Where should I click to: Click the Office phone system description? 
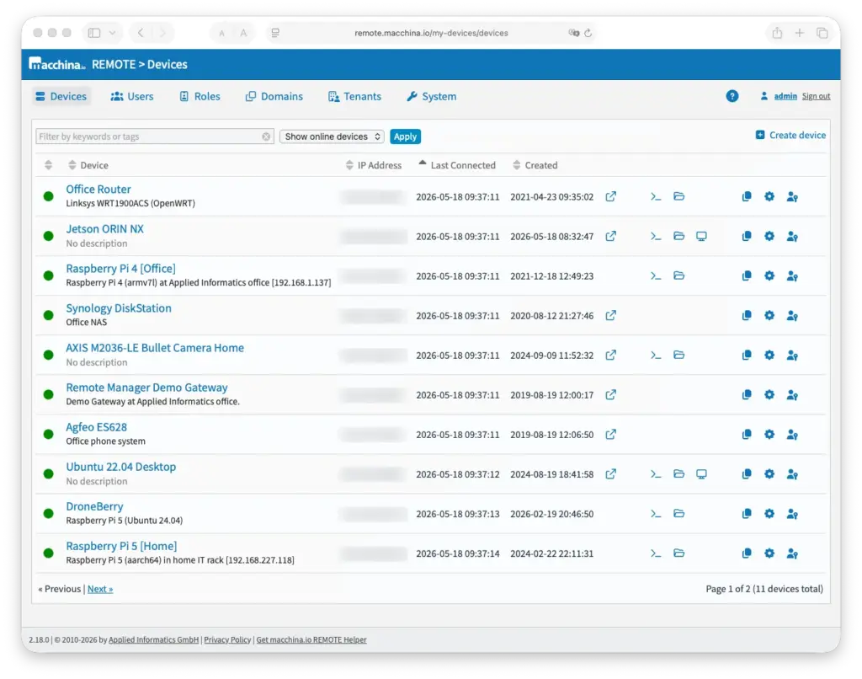pos(105,441)
